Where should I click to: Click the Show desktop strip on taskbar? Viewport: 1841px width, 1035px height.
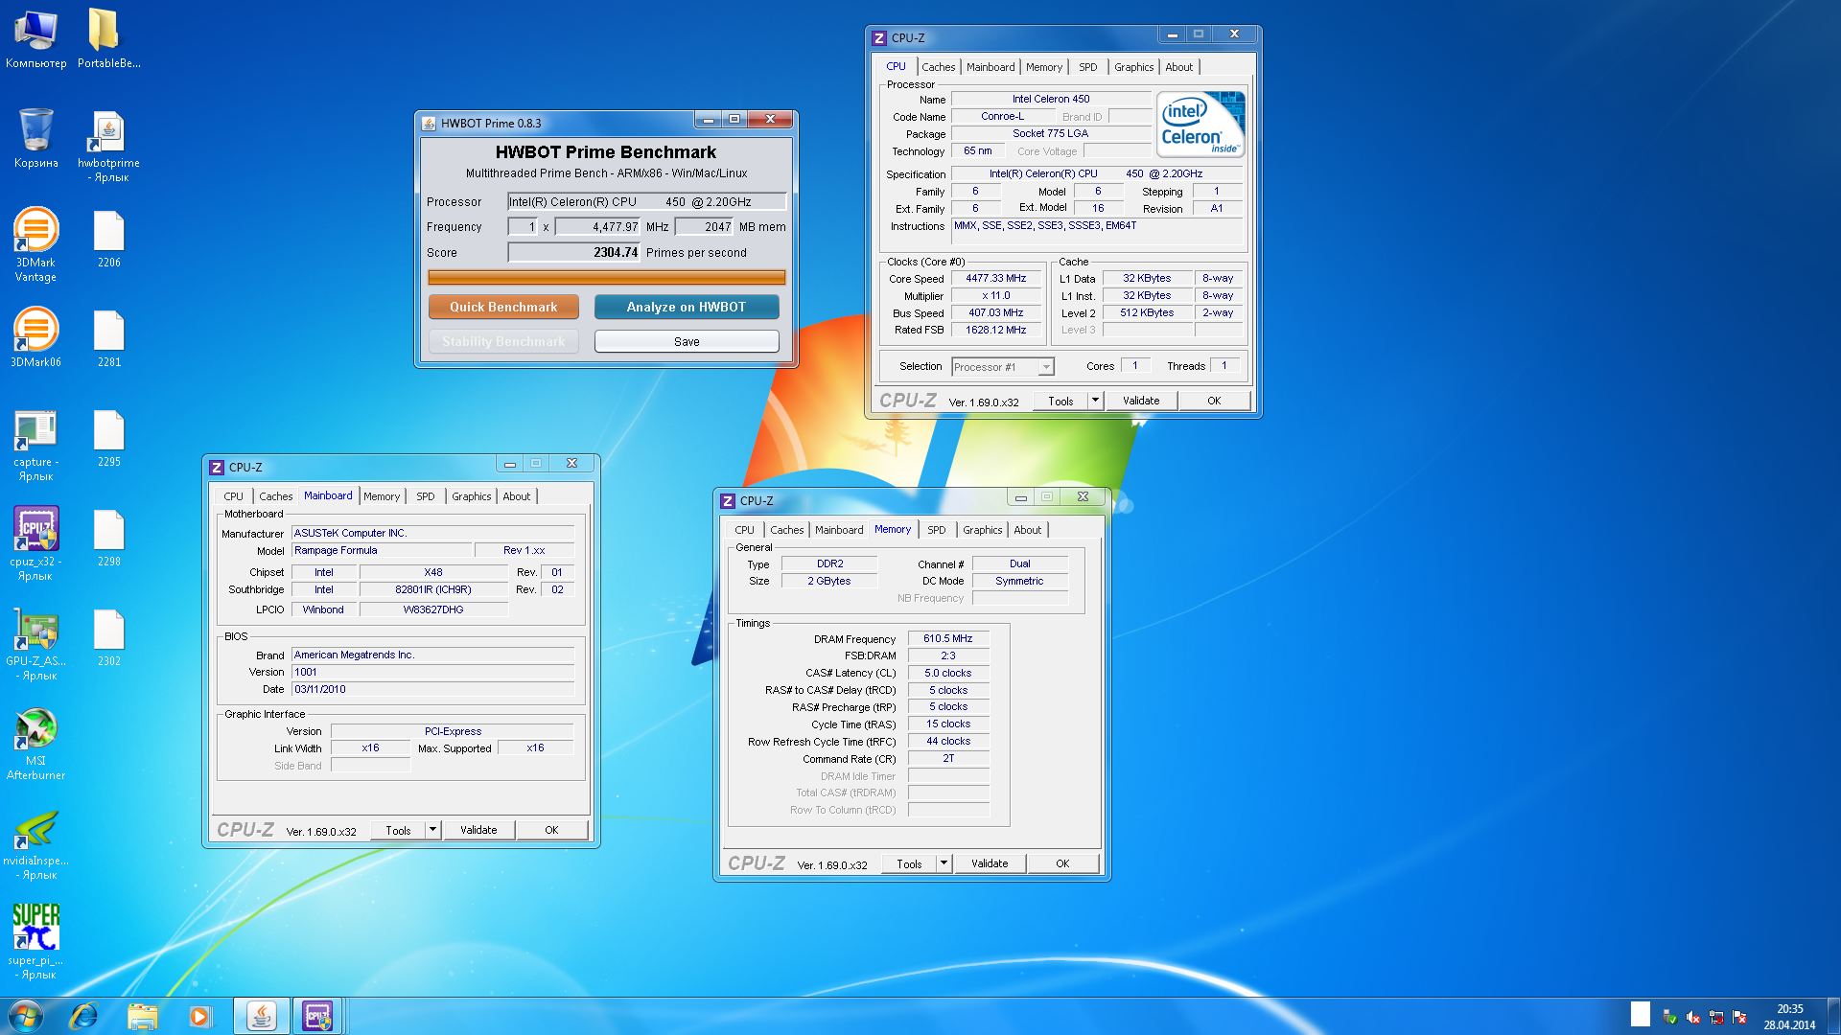click(x=1833, y=1016)
